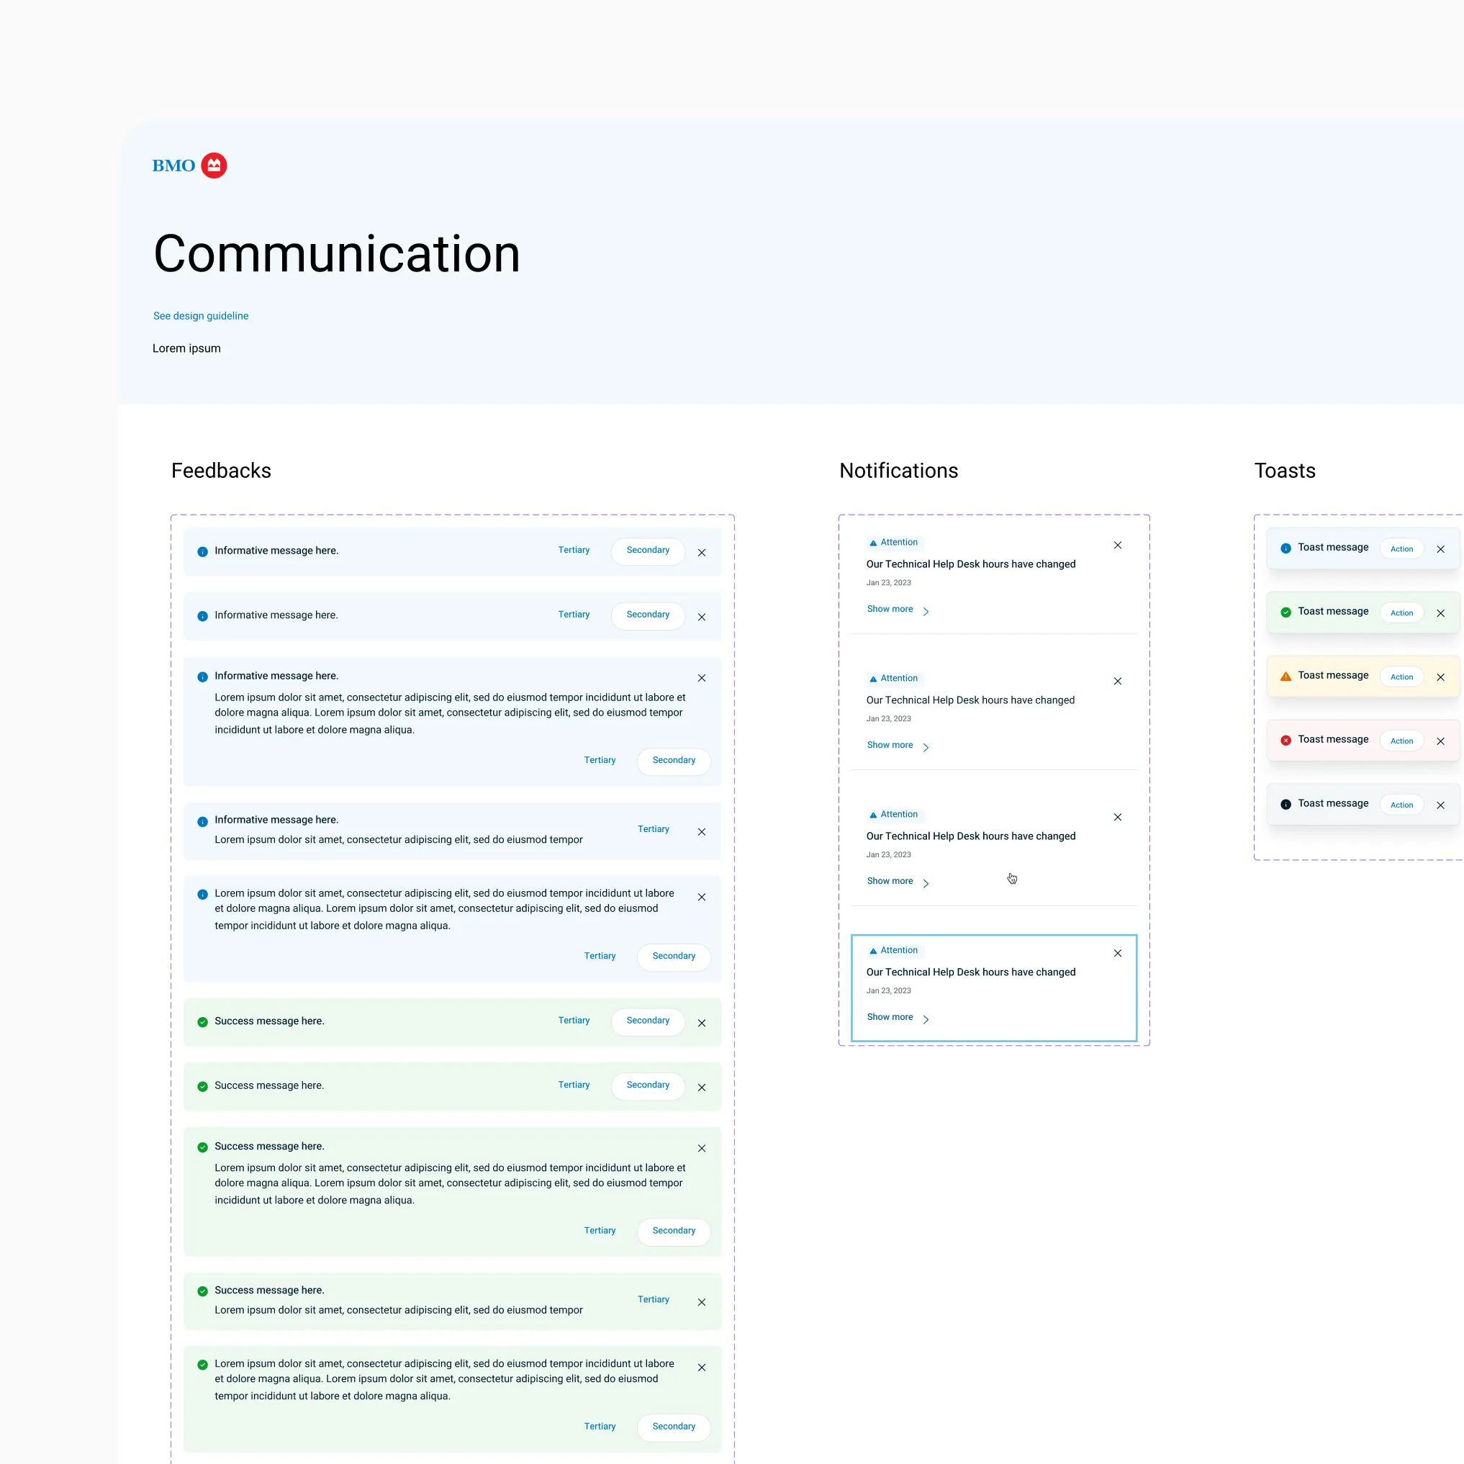Click Secondary in the topmost Informative message banner
Image resolution: width=1464 pixels, height=1464 pixels.
648,551
